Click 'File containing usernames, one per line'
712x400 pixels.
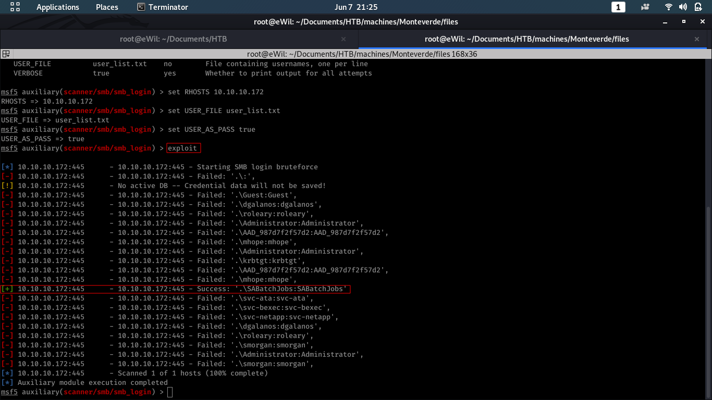point(287,64)
